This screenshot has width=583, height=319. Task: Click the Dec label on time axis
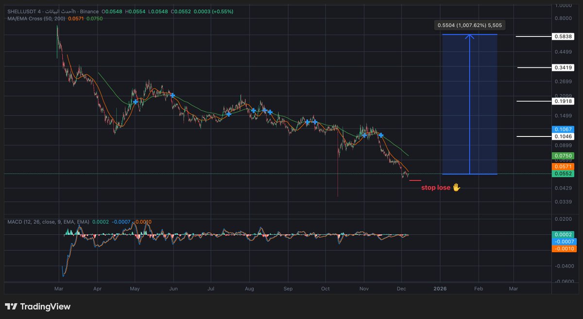point(402,288)
